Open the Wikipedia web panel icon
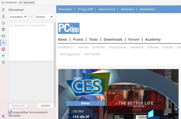Screen dimensions: 181x119 (x=3, y=56)
